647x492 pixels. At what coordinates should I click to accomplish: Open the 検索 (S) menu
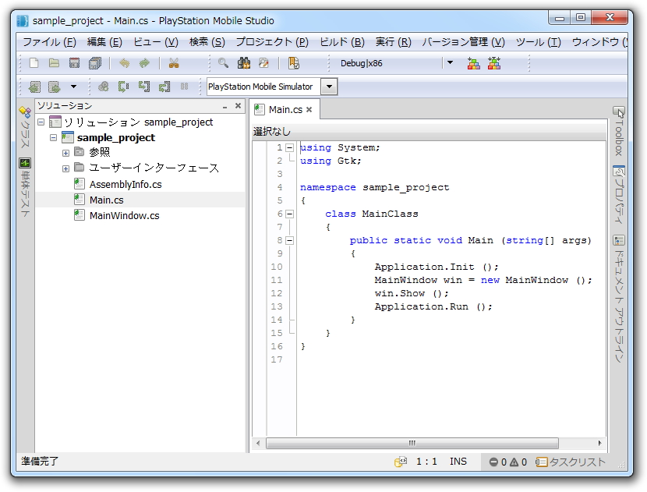[207, 42]
